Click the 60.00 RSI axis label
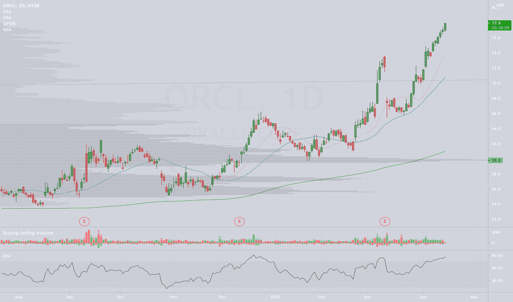 click(497, 268)
